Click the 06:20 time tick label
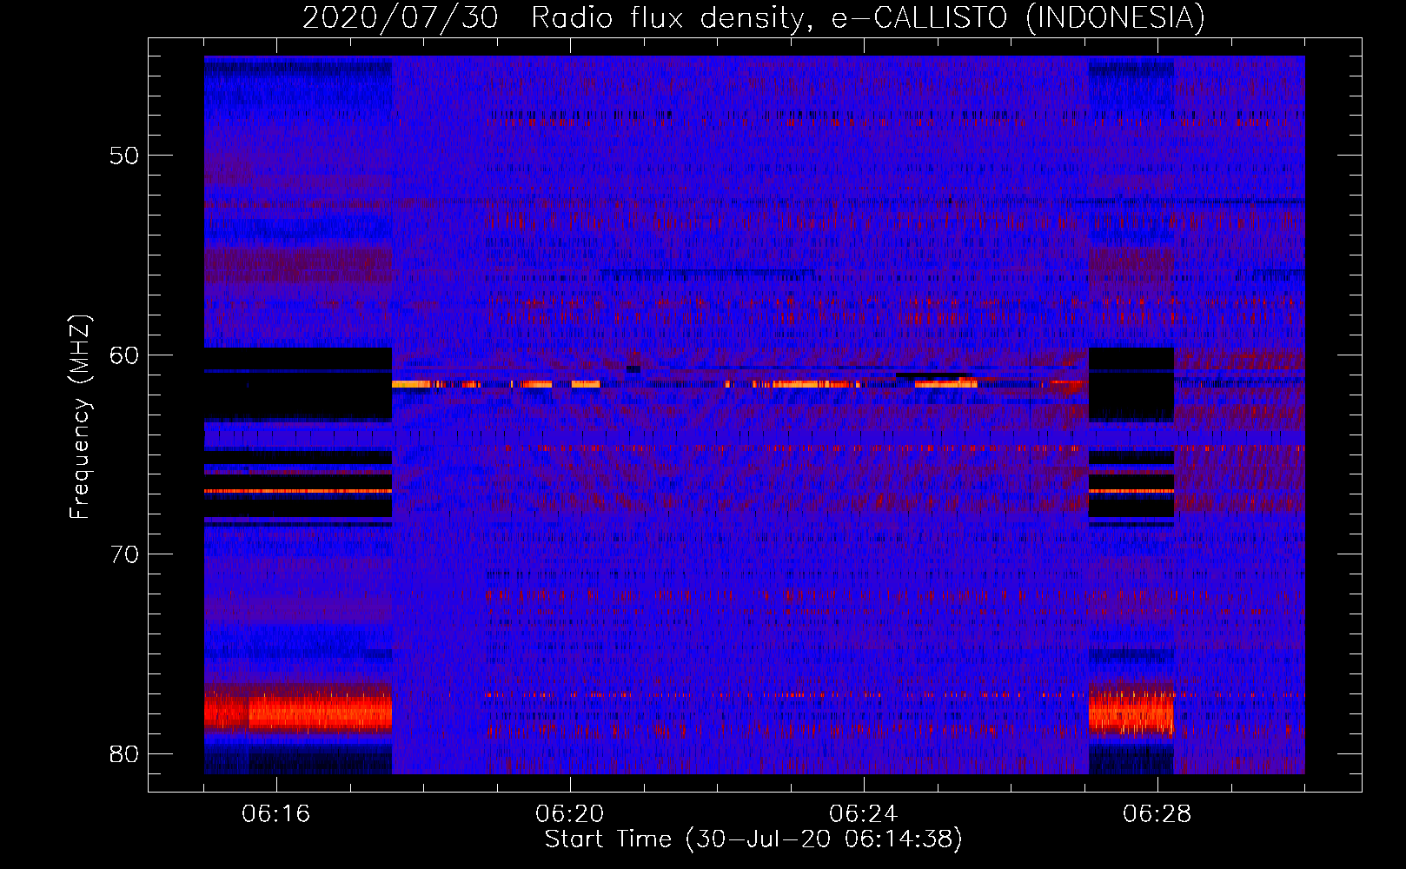The image size is (1406, 869). pyautogui.click(x=570, y=814)
